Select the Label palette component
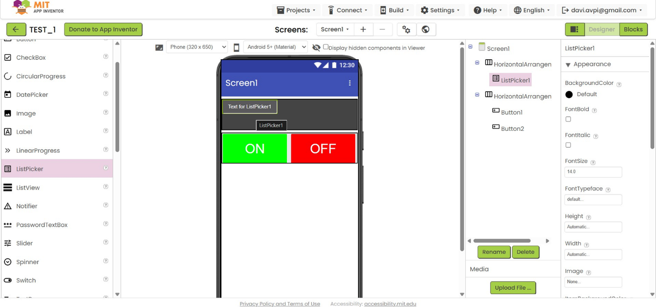656x307 pixels. 57,132
